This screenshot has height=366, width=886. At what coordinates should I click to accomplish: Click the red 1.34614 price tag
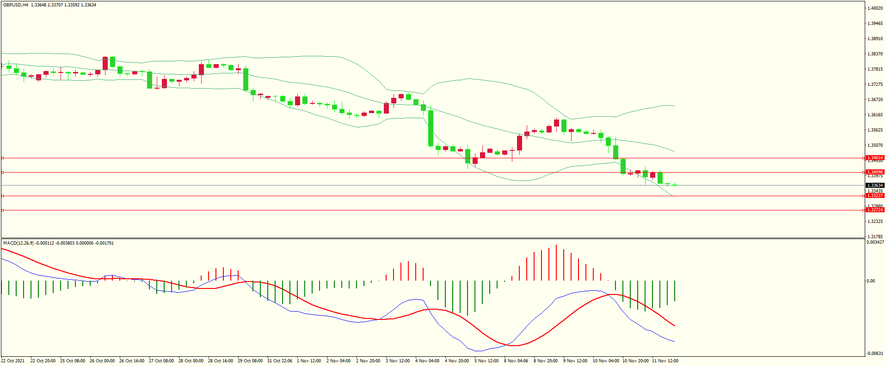[874, 158]
